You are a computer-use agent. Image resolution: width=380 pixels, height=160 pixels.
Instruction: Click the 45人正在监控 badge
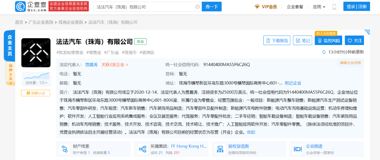tap(326, 33)
